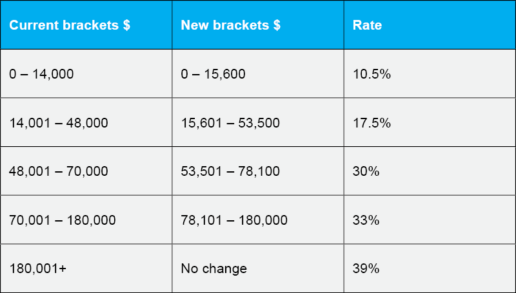Select the 33% rate cell
Viewport: 516px width, 293px height.
point(366,220)
